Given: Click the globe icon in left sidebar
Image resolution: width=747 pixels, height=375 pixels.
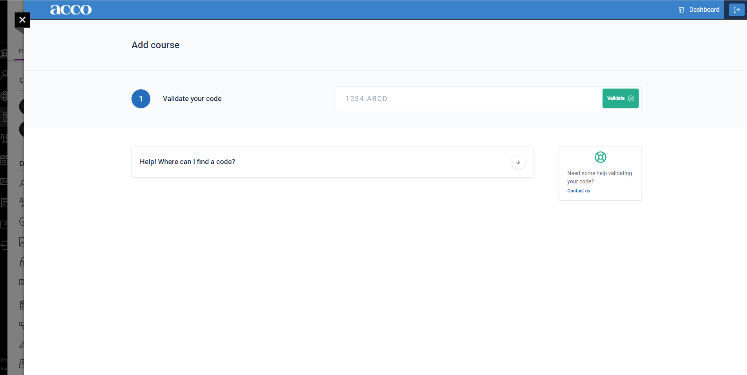Looking at the screenshot, I should click(4, 96).
